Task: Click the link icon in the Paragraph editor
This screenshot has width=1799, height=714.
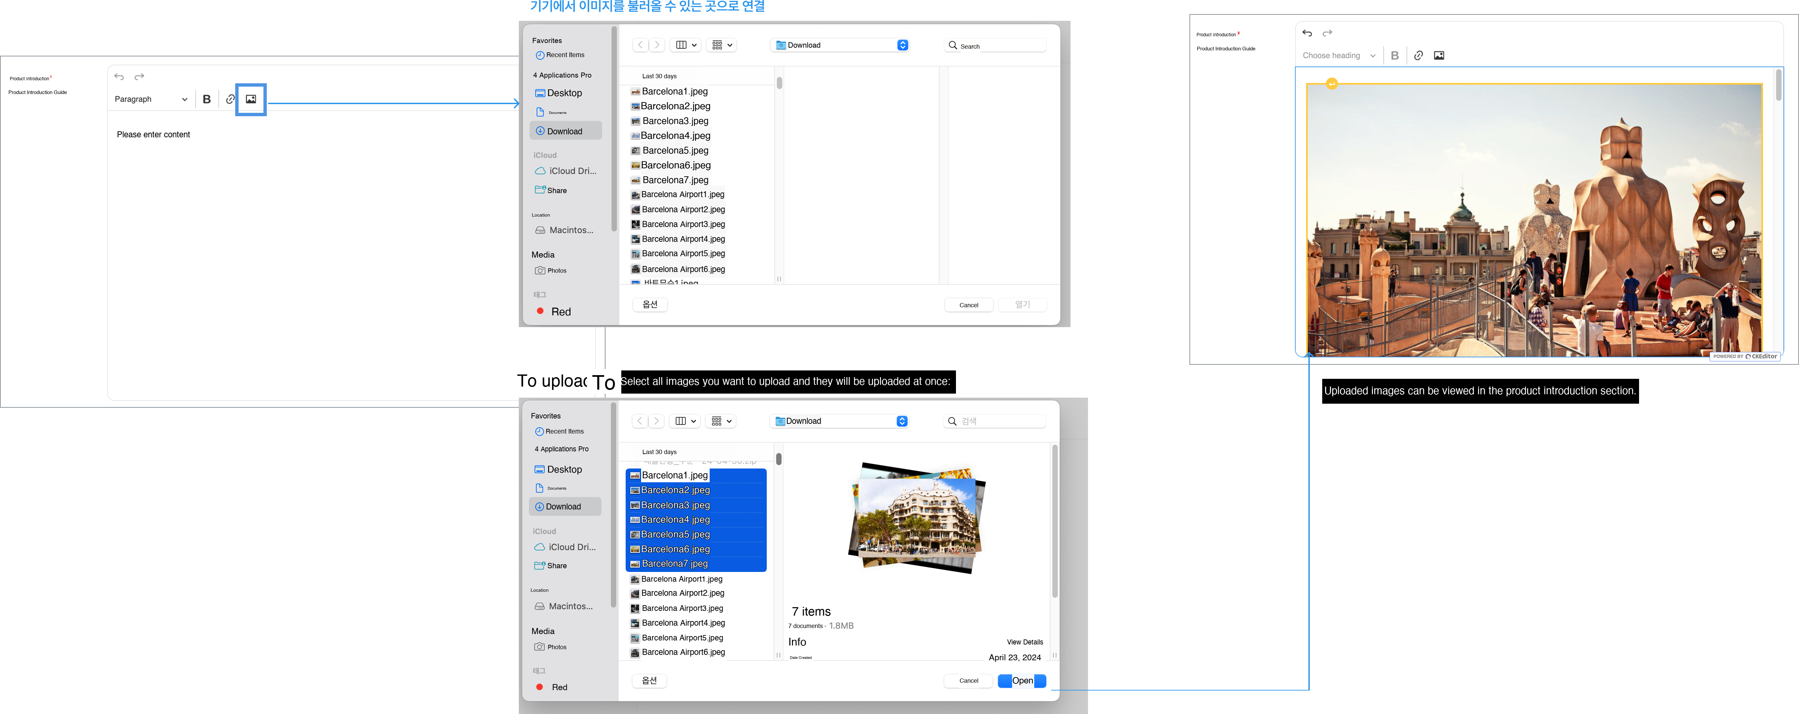Action: point(230,99)
